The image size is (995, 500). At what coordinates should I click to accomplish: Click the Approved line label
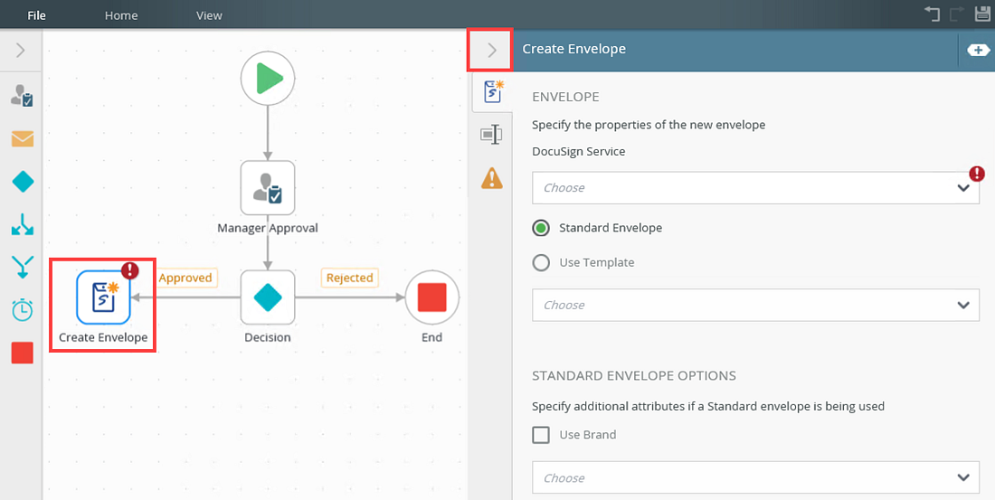[185, 278]
